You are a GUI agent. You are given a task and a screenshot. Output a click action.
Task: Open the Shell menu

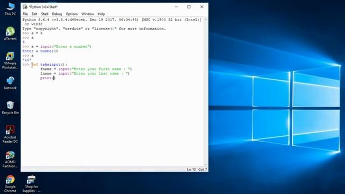[45, 14]
